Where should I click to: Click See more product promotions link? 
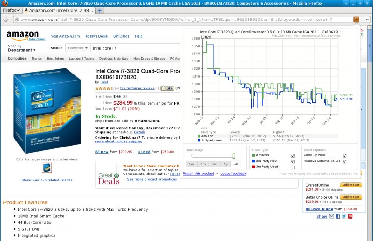tap(152, 179)
